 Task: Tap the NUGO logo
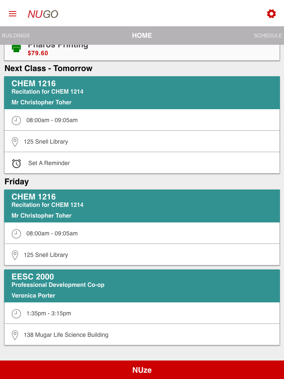[43, 14]
